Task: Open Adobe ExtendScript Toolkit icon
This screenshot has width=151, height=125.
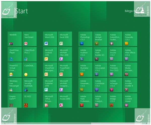Action: (x=111, y=44)
